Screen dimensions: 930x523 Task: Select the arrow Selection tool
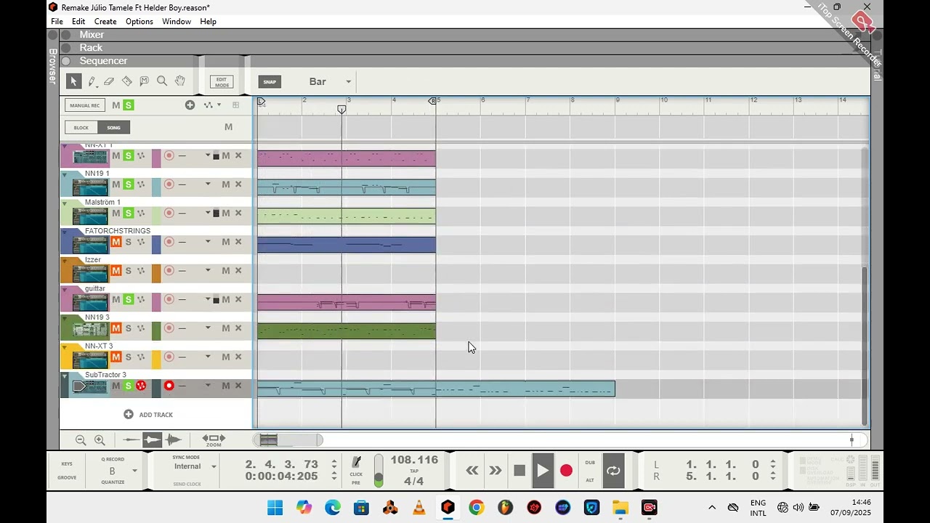[73, 81]
